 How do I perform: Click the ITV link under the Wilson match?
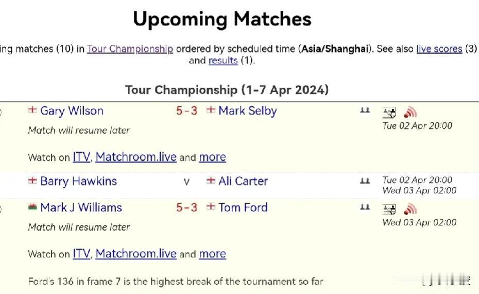[x=81, y=157]
